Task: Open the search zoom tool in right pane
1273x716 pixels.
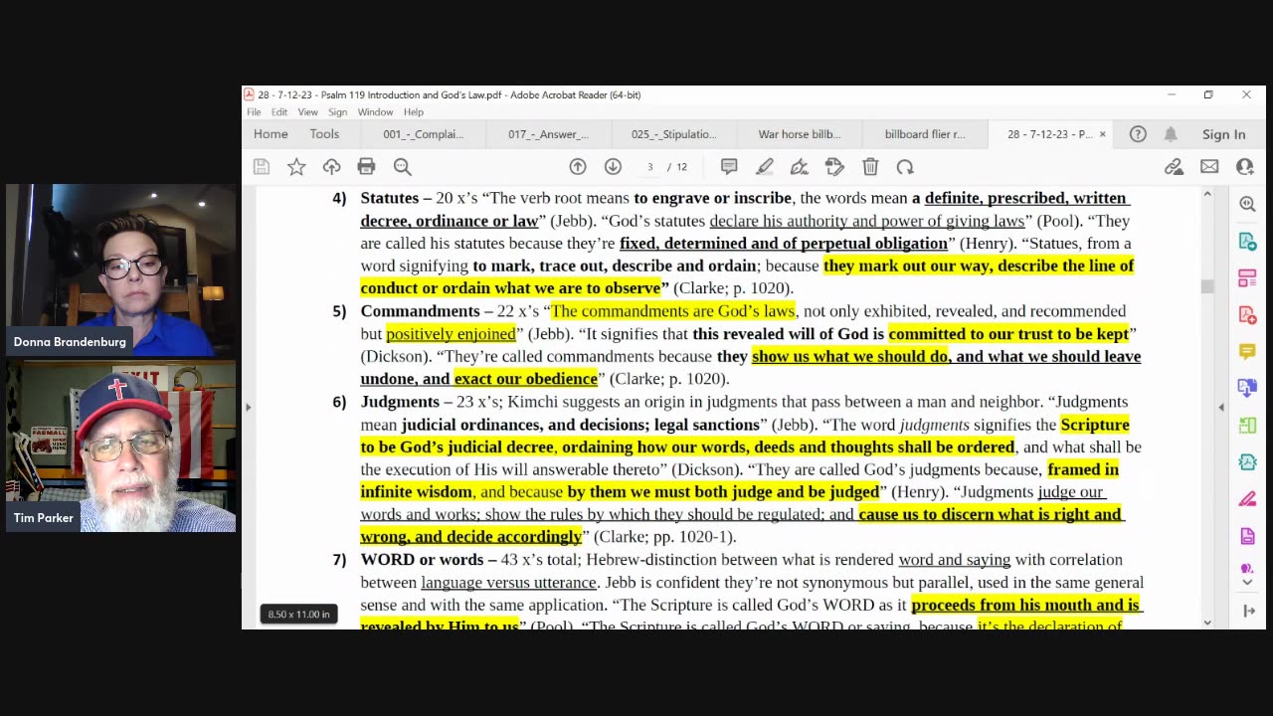Action: click(x=1247, y=204)
